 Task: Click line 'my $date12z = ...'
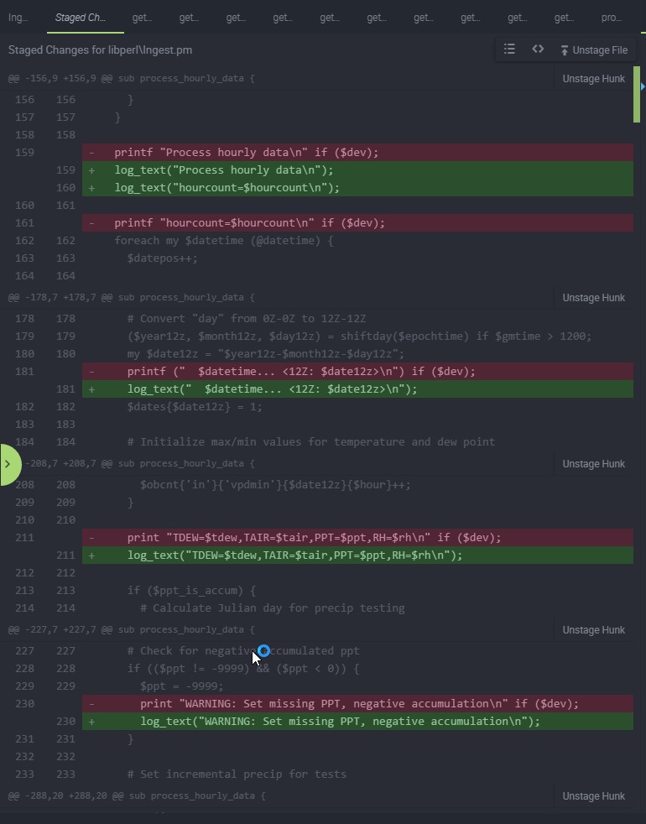(x=265, y=353)
